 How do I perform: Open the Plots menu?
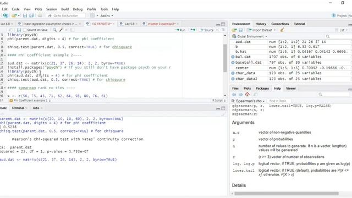38,9
